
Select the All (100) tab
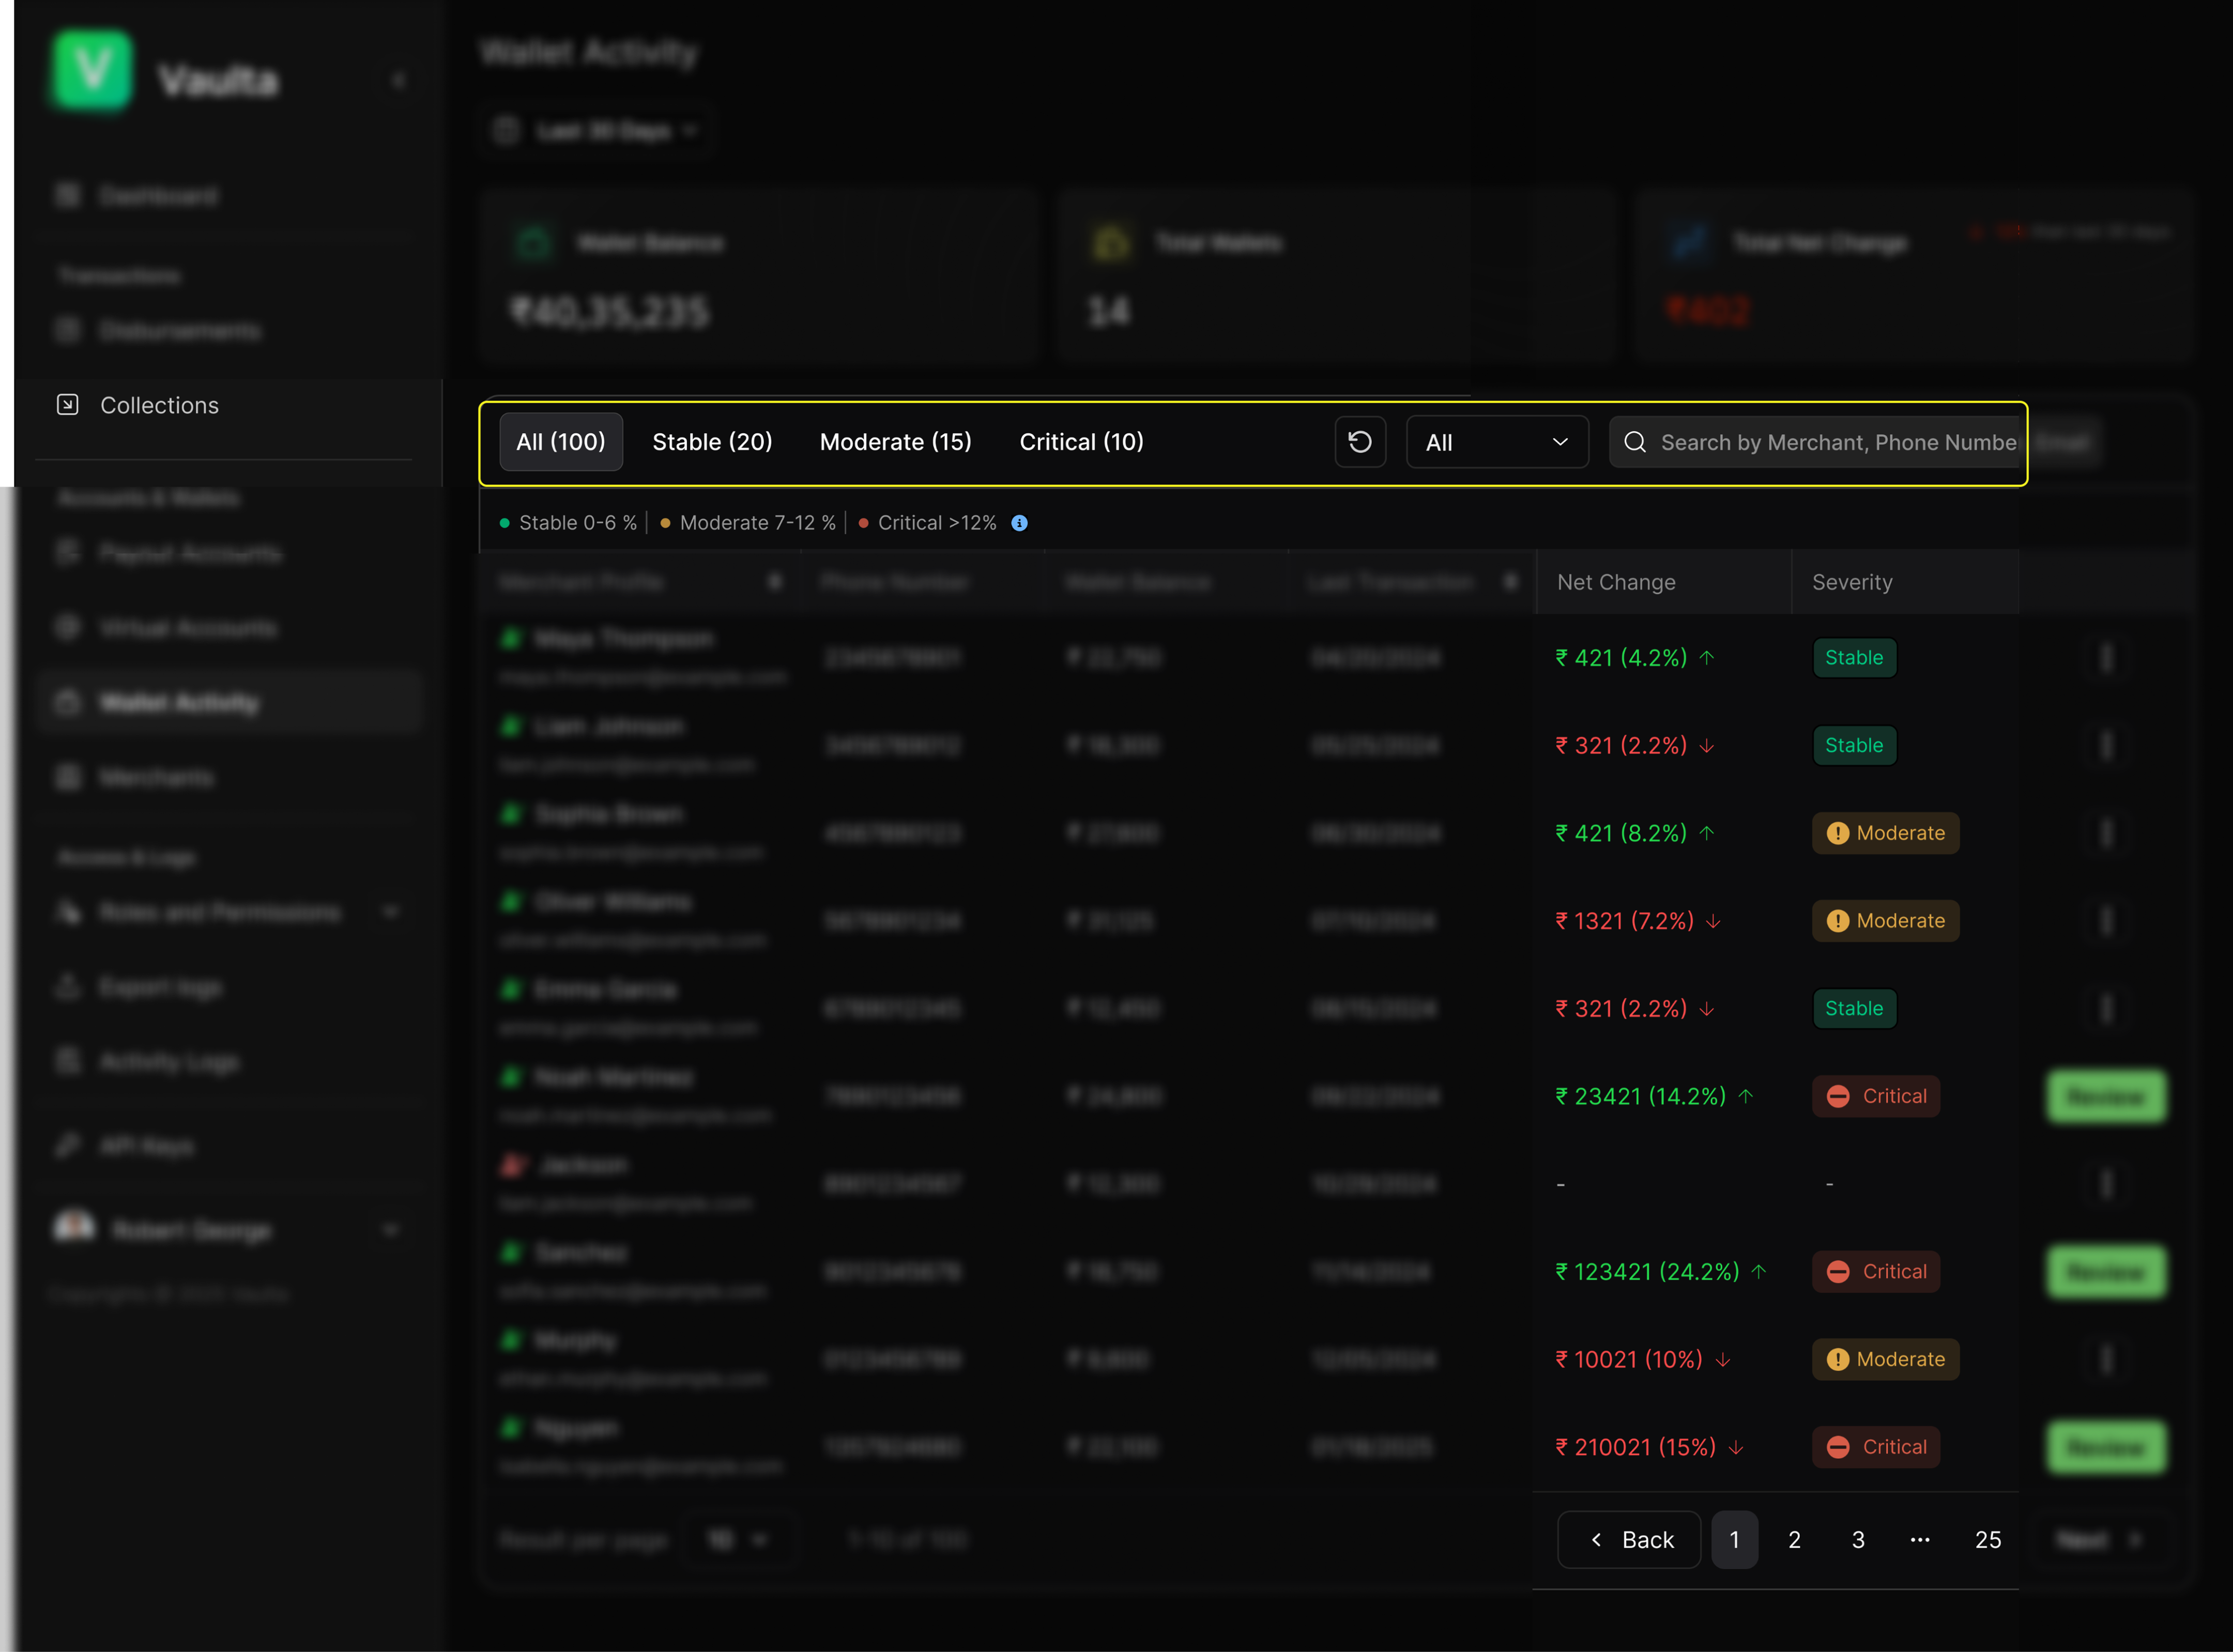[x=560, y=442]
